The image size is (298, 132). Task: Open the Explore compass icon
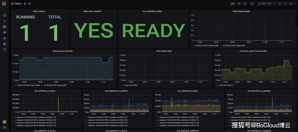click(4, 32)
